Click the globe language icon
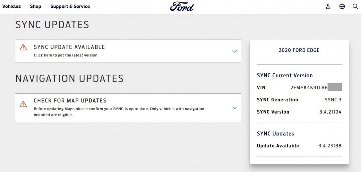The height and width of the screenshot is (172, 361). pos(342,6)
